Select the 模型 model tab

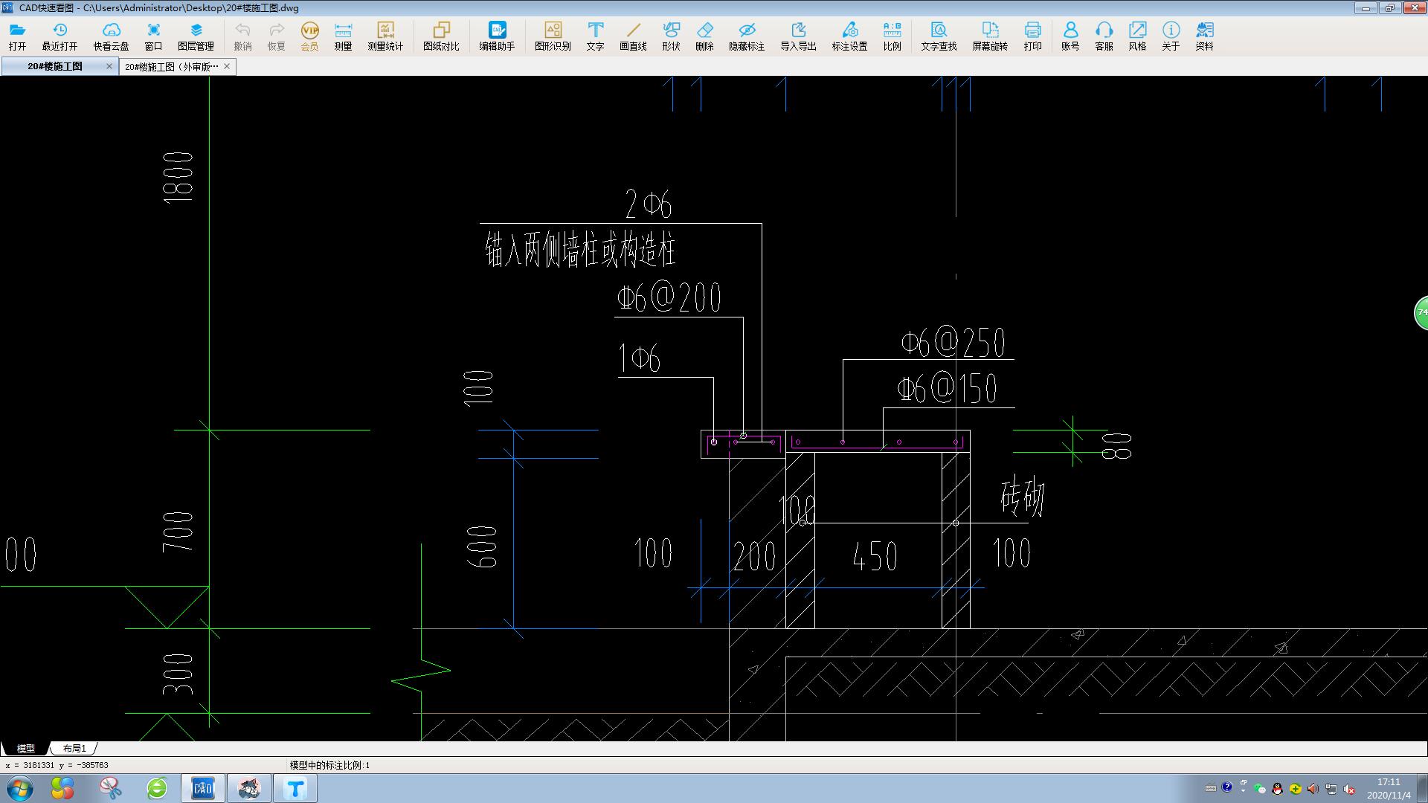(25, 748)
